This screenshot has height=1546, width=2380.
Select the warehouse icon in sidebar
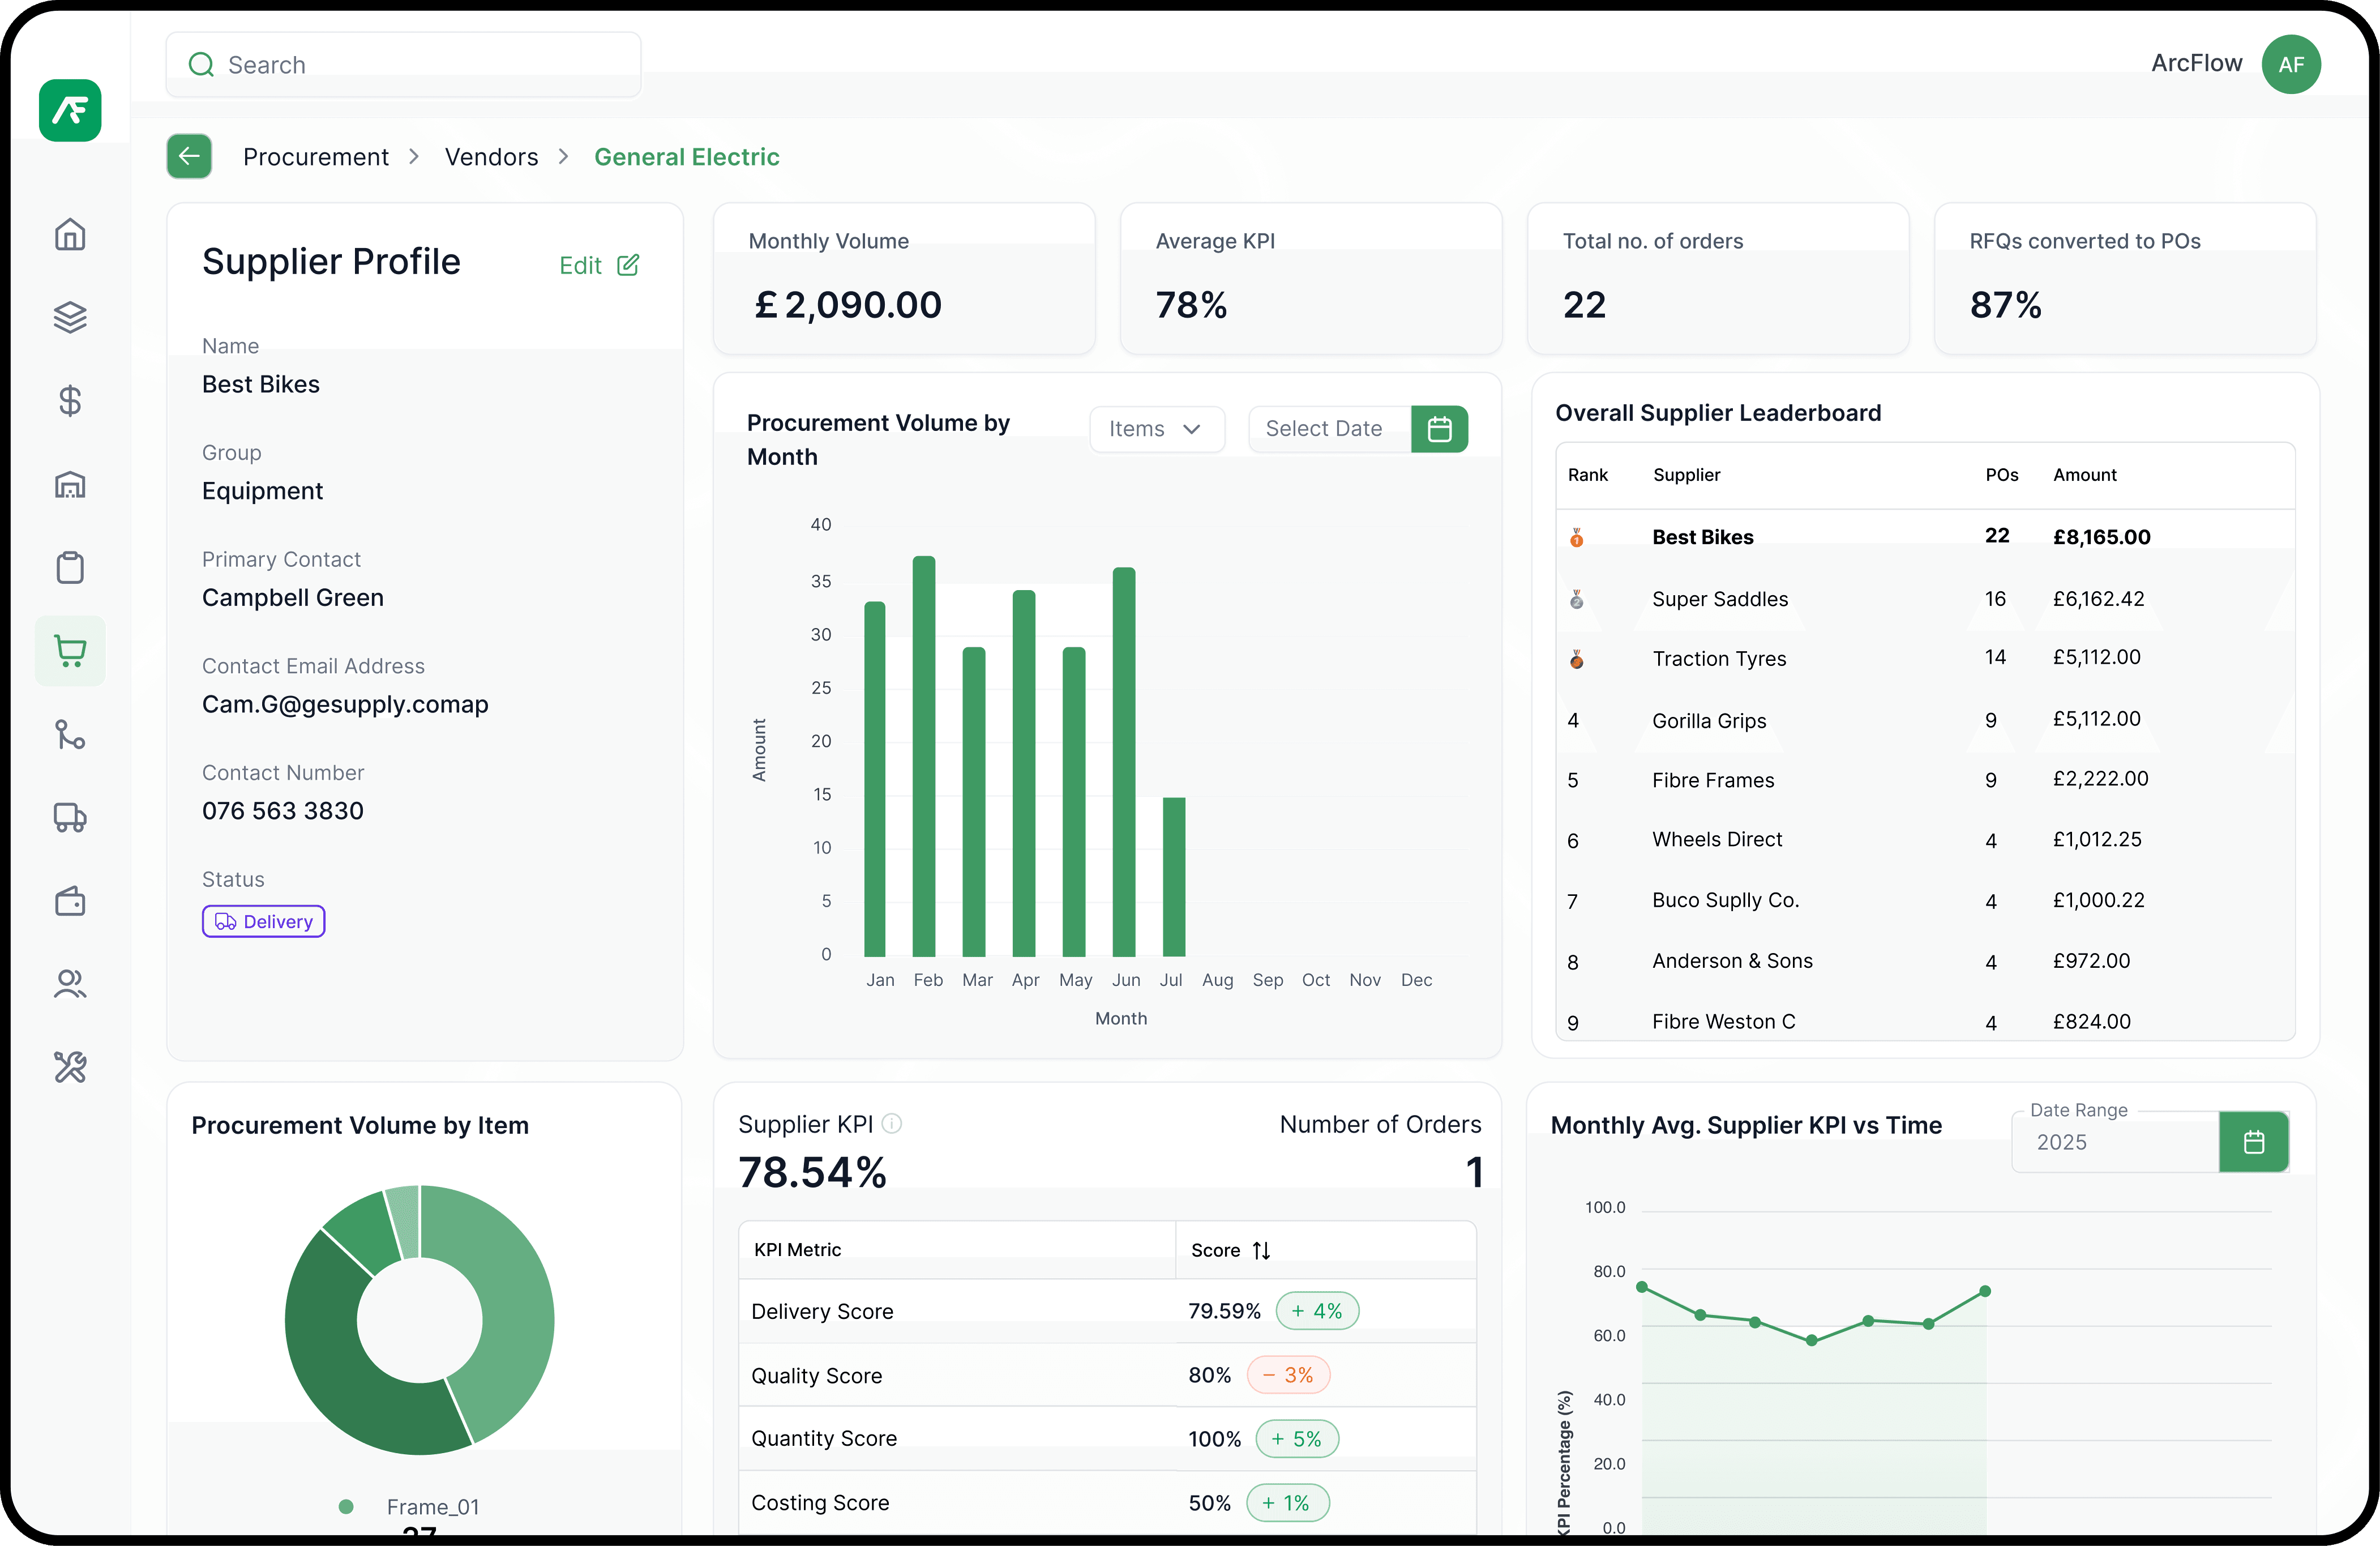point(70,485)
